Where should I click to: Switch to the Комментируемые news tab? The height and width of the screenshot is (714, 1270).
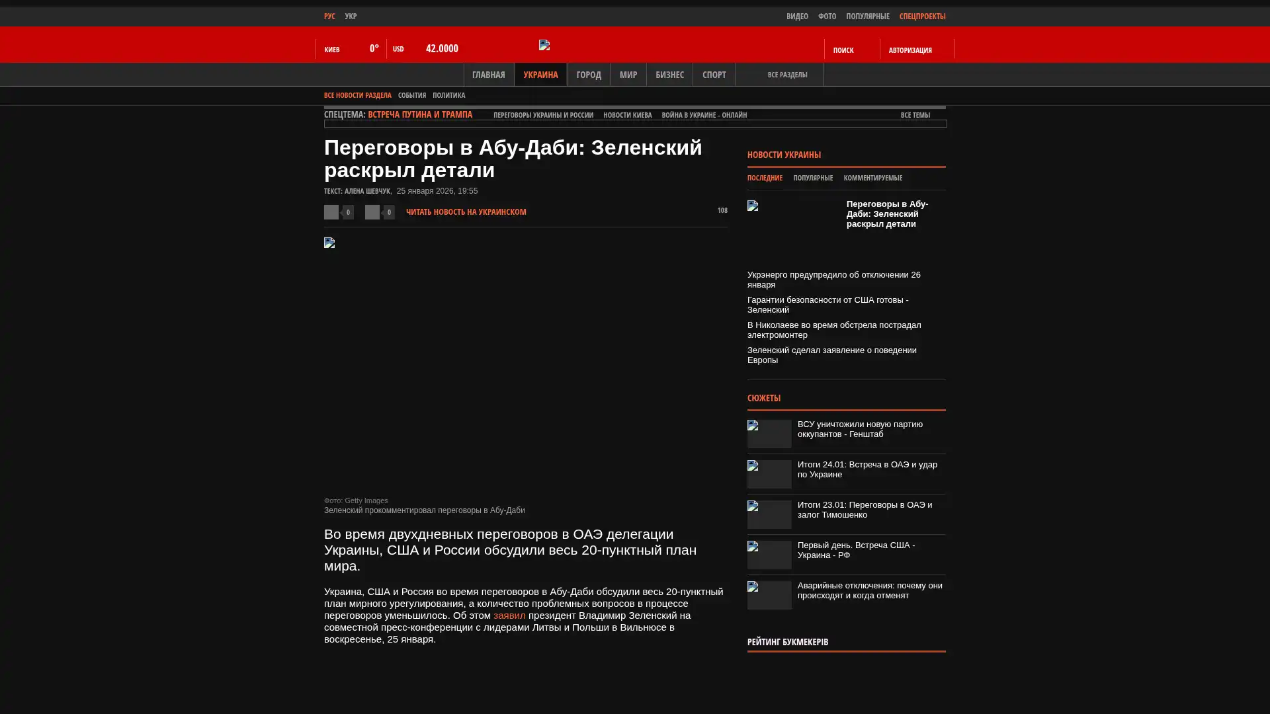point(872,178)
